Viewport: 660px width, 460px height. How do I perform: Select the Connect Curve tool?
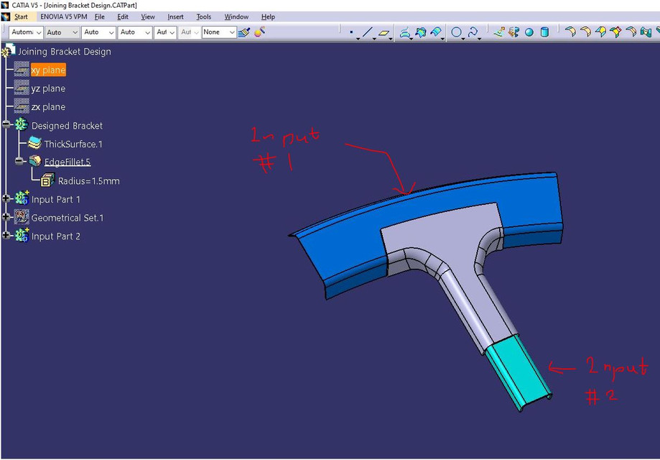click(x=473, y=32)
